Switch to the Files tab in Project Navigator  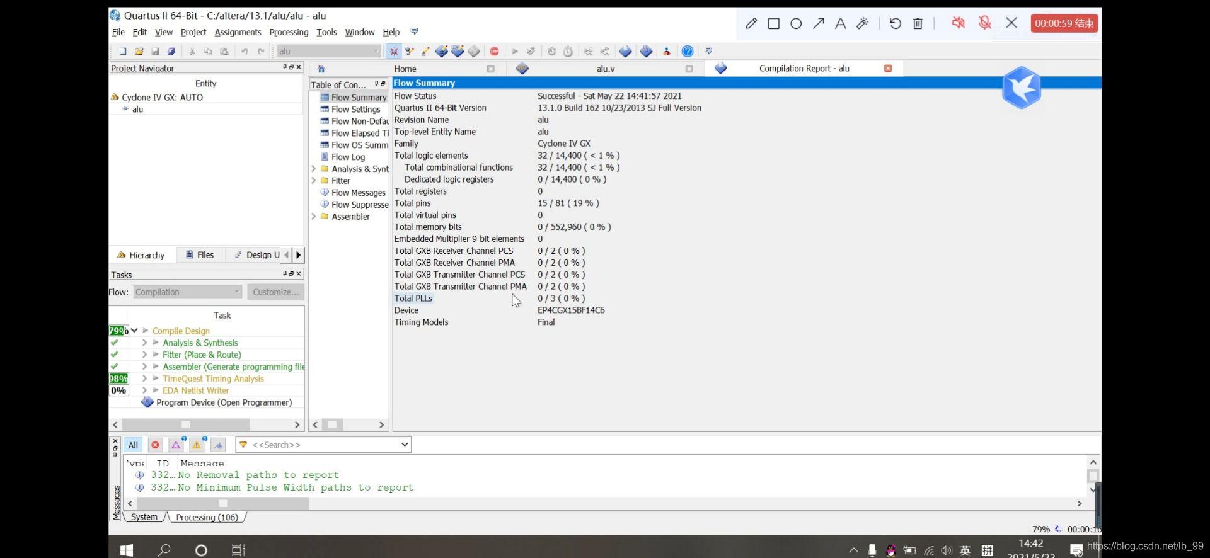point(200,255)
